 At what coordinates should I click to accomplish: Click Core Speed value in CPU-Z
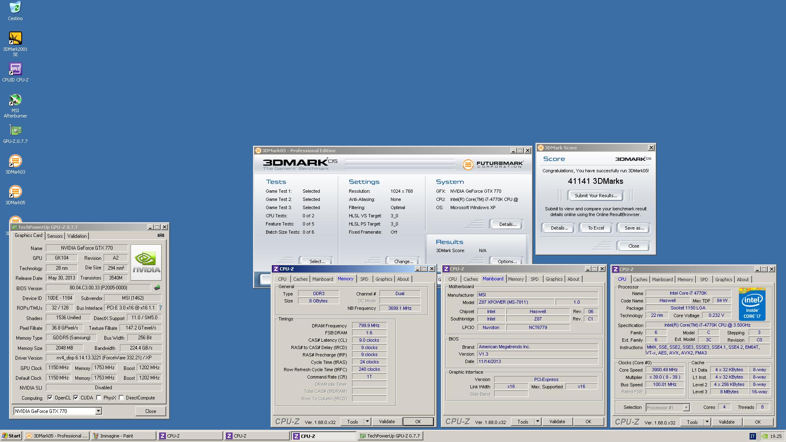[664, 370]
